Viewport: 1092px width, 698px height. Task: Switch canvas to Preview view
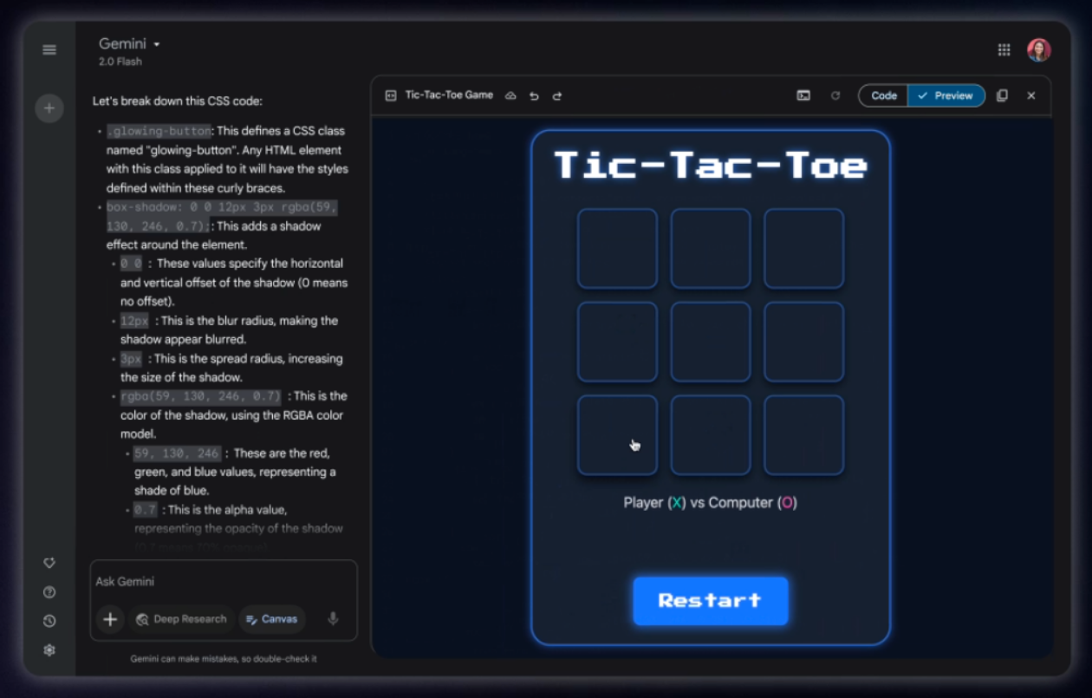946,95
